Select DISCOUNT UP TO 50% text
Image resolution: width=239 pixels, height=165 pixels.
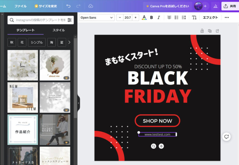[x=158, y=67]
